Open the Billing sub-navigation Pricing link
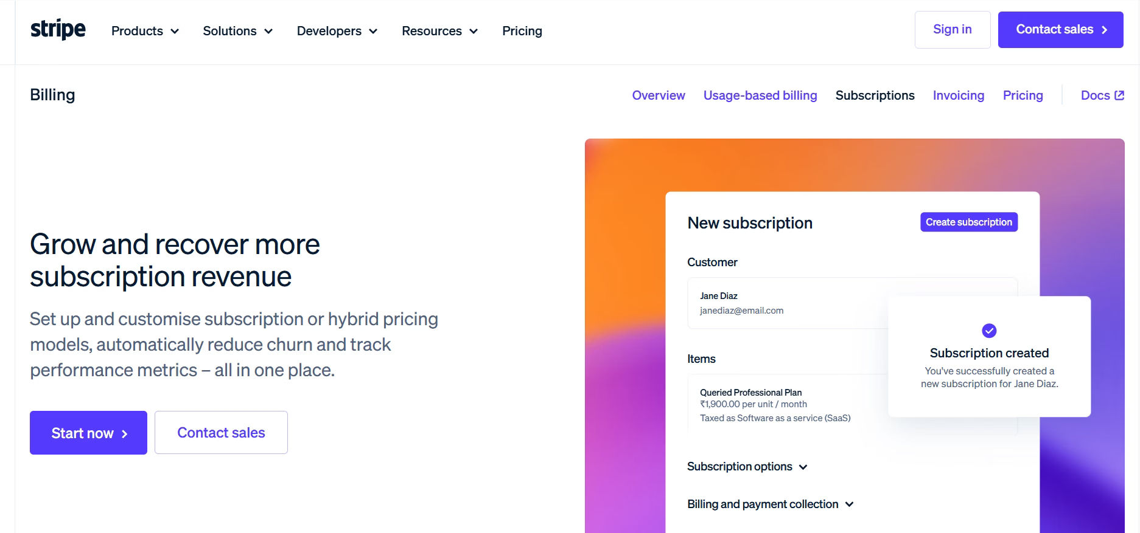 point(1023,95)
